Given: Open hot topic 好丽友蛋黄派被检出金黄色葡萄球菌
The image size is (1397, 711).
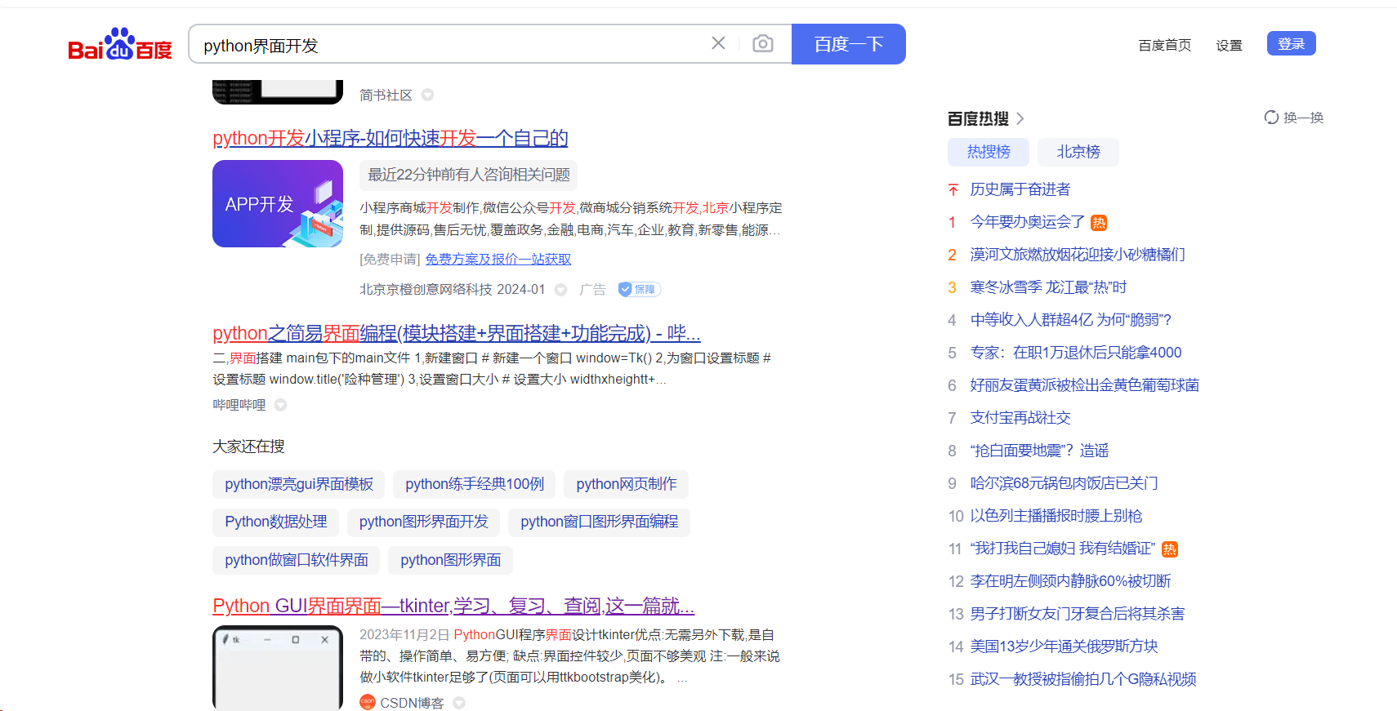Looking at the screenshot, I should (x=1085, y=385).
